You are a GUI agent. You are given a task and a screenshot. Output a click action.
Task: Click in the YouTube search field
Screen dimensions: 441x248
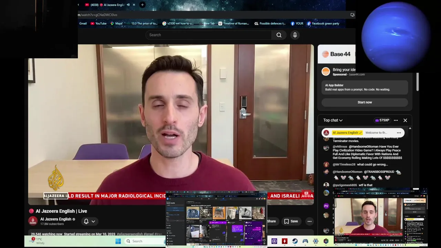tap(208, 35)
